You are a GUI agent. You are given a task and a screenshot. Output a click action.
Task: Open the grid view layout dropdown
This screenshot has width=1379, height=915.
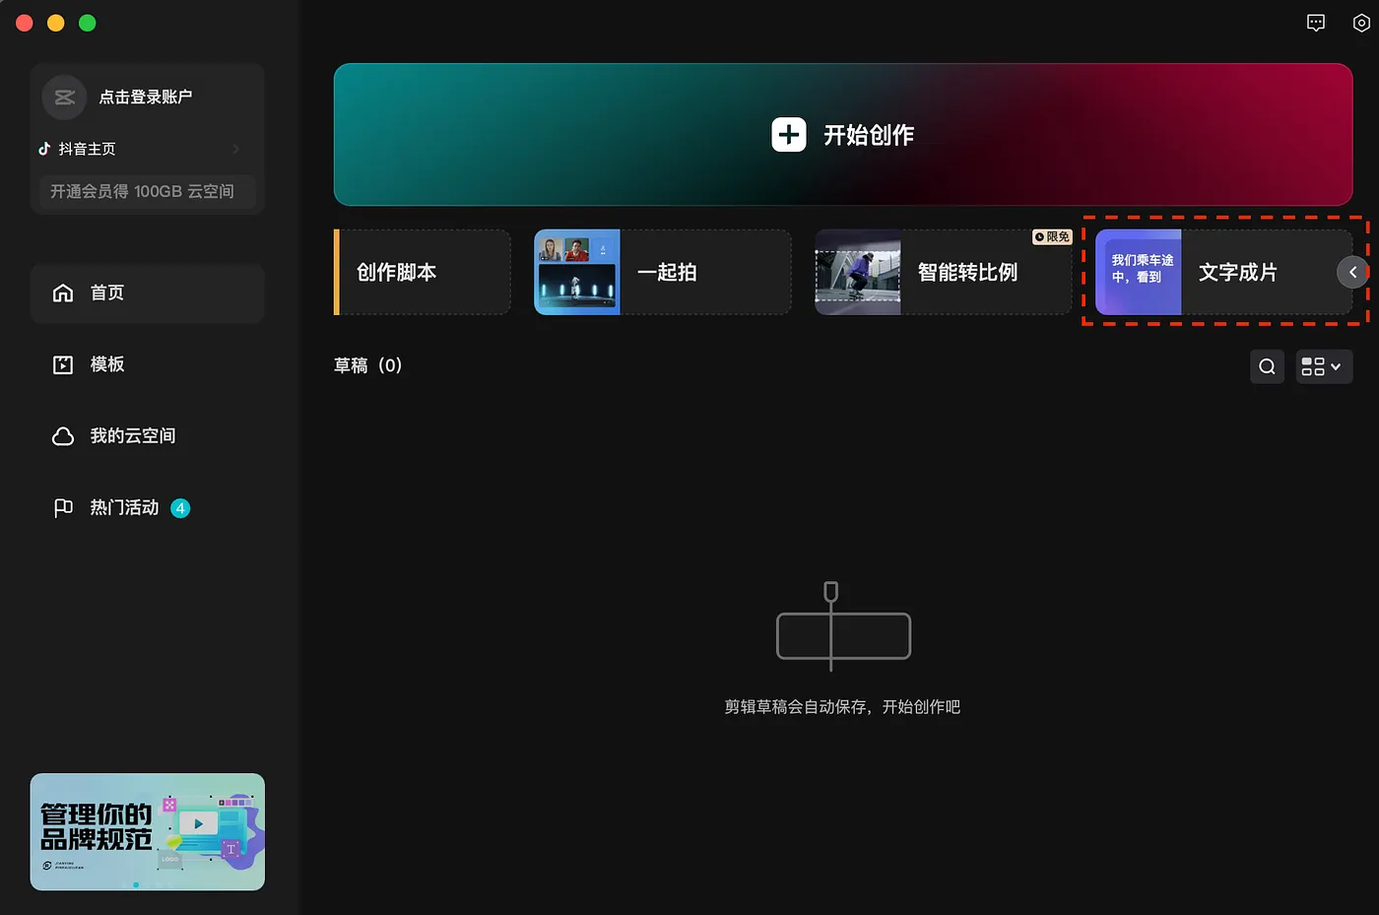coord(1323,366)
